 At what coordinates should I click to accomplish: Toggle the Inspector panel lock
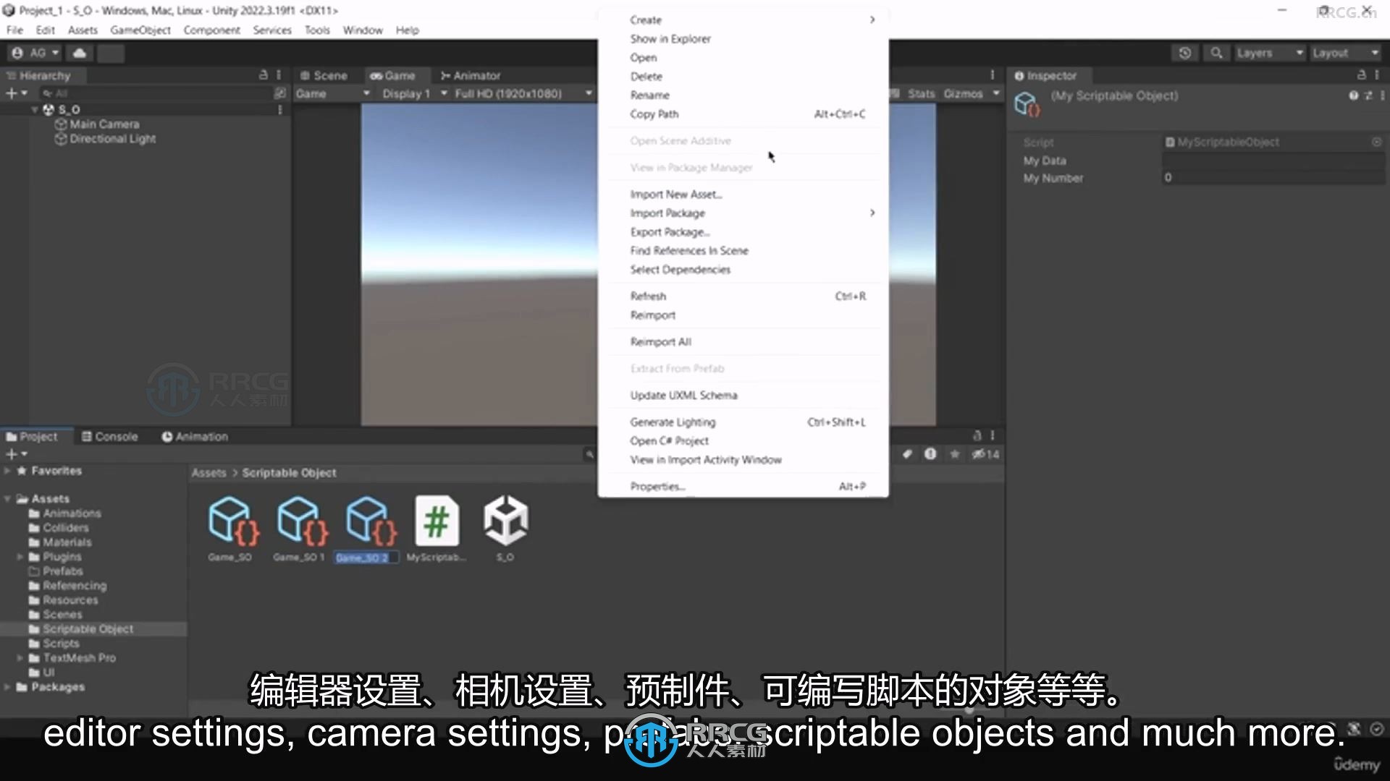tap(1361, 75)
